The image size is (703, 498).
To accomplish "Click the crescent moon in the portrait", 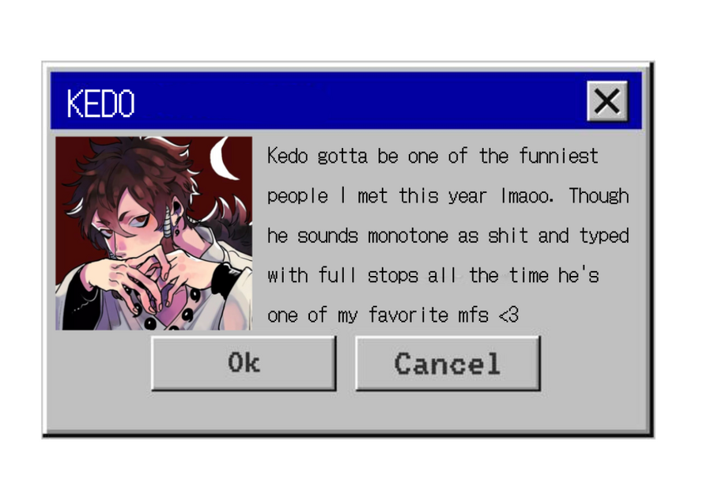I will [x=225, y=158].
